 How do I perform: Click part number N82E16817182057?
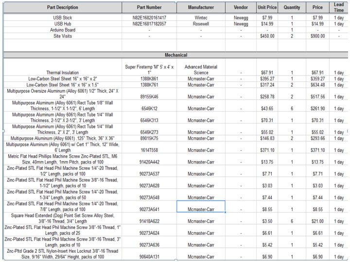coord(149,24)
